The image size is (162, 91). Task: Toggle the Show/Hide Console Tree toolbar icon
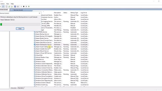click(x=3, y=7)
